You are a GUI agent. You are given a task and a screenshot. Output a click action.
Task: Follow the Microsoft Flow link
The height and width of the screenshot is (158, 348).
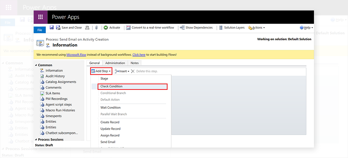(x=76, y=55)
